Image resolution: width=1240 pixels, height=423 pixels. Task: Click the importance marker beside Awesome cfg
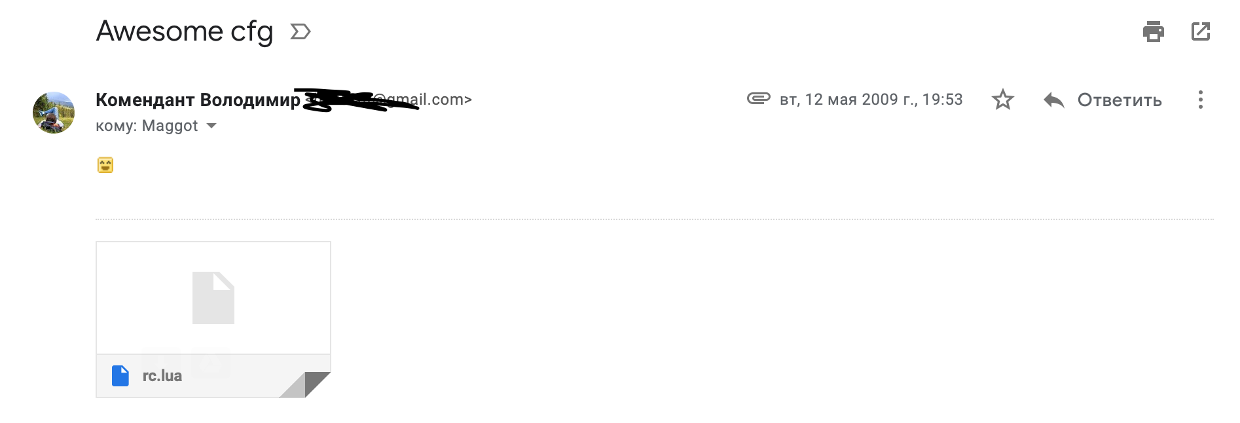(x=300, y=31)
